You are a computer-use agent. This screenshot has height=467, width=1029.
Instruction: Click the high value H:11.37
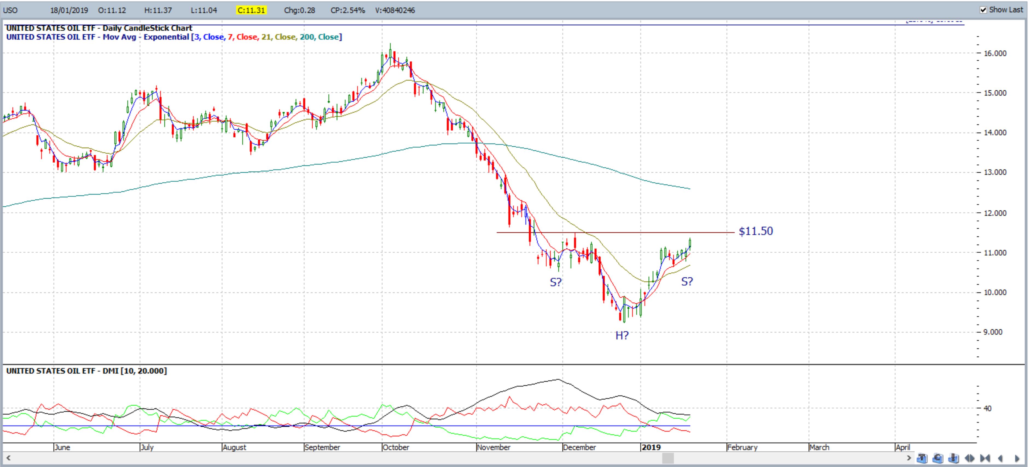(x=158, y=10)
